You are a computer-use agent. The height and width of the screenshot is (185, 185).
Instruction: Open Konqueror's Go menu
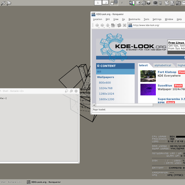click(123, 19)
